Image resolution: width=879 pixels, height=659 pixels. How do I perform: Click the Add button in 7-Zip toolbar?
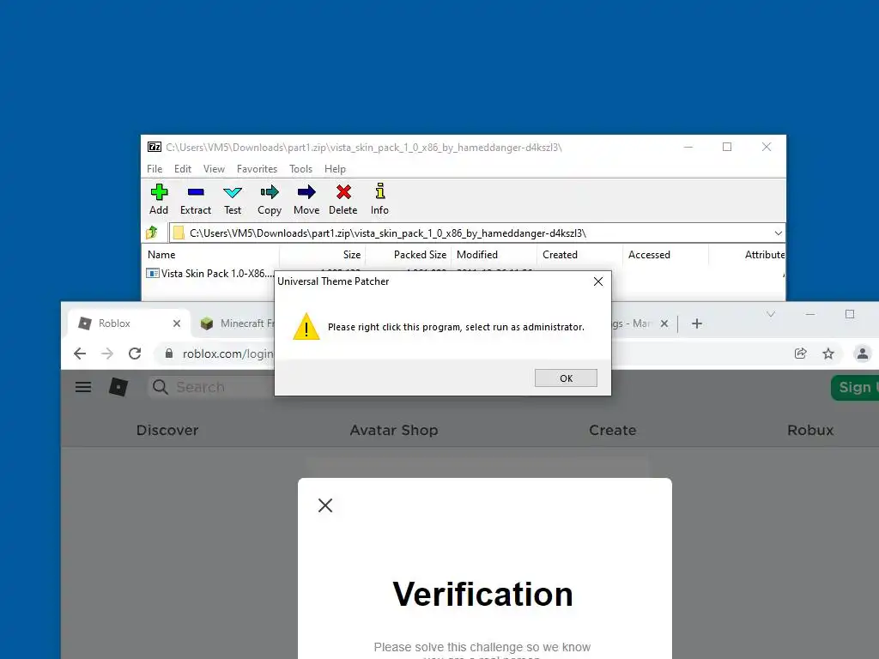tap(159, 199)
